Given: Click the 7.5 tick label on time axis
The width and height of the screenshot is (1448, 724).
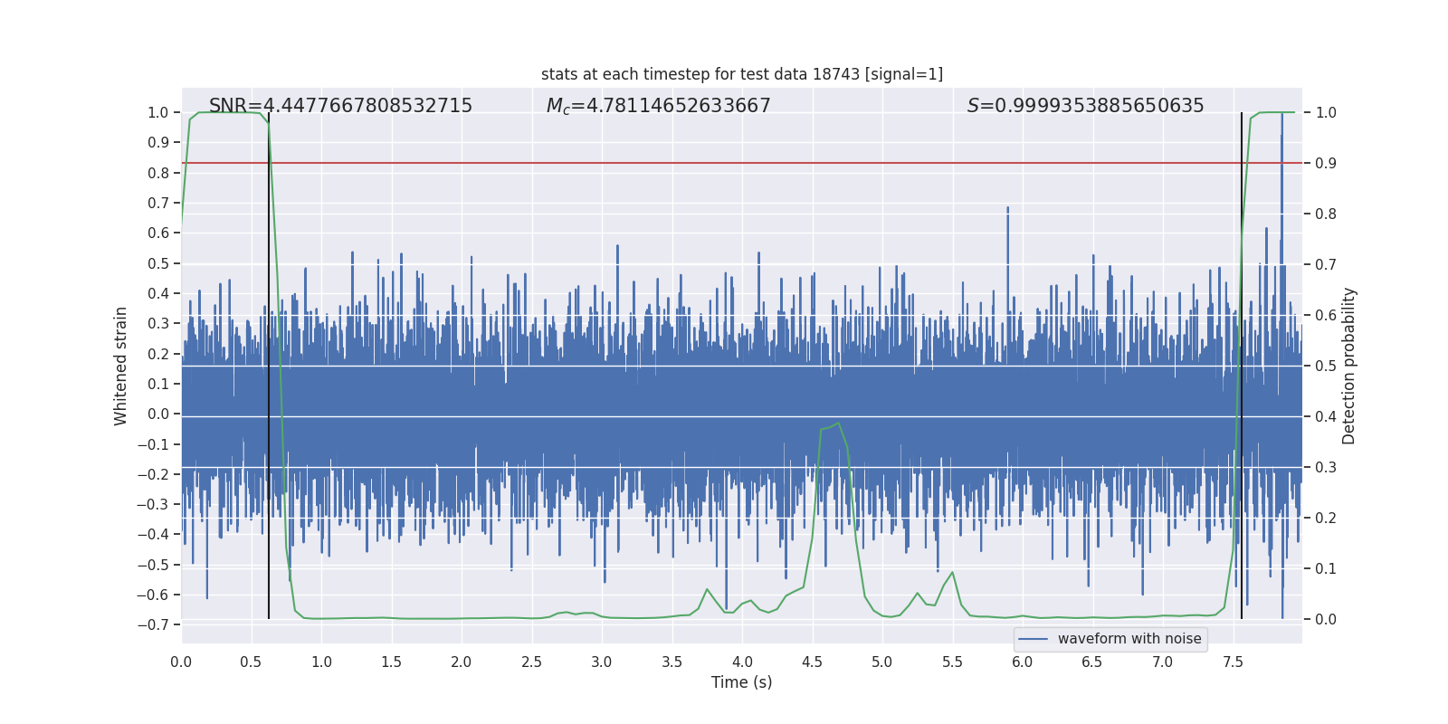Looking at the screenshot, I should (x=1233, y=662).
